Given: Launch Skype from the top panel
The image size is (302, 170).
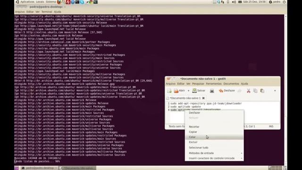Looking at the screenshot, I should point(82,2).
